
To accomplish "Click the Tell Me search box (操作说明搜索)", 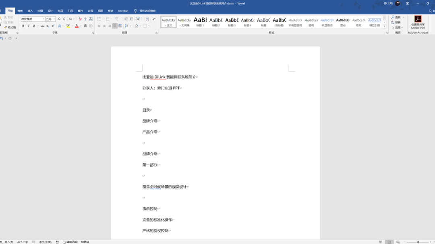I will 147,11.
